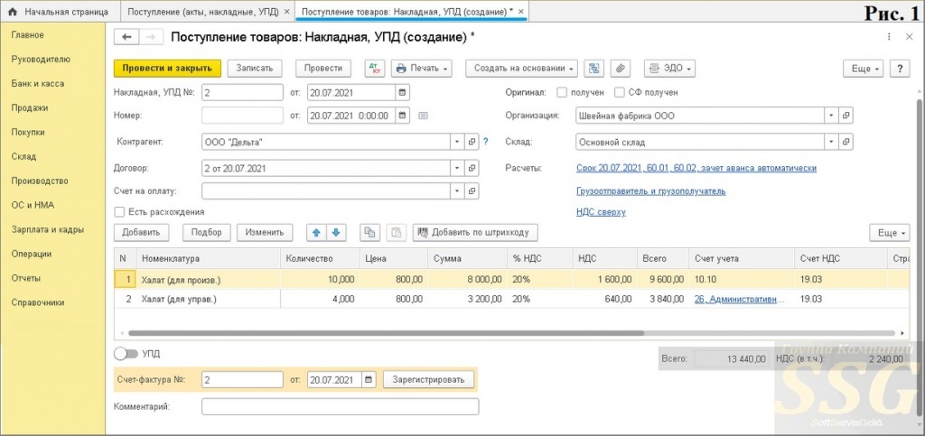The width and height of the screenshot is (925, 436).
Task: Click the Подбор button
Action: (207, 233)
